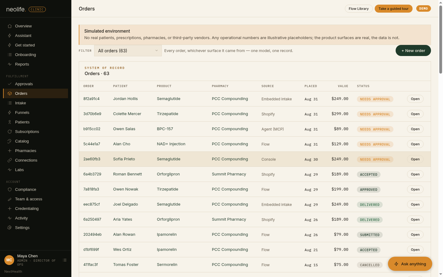Open the Onboarding list icon
The image size is (443, 277).
coord(10,55)
